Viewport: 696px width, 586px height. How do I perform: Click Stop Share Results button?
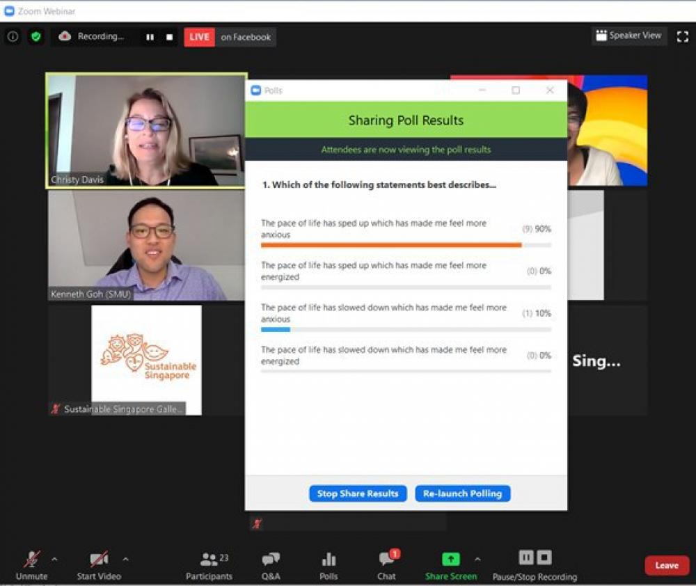click(358, 493)
